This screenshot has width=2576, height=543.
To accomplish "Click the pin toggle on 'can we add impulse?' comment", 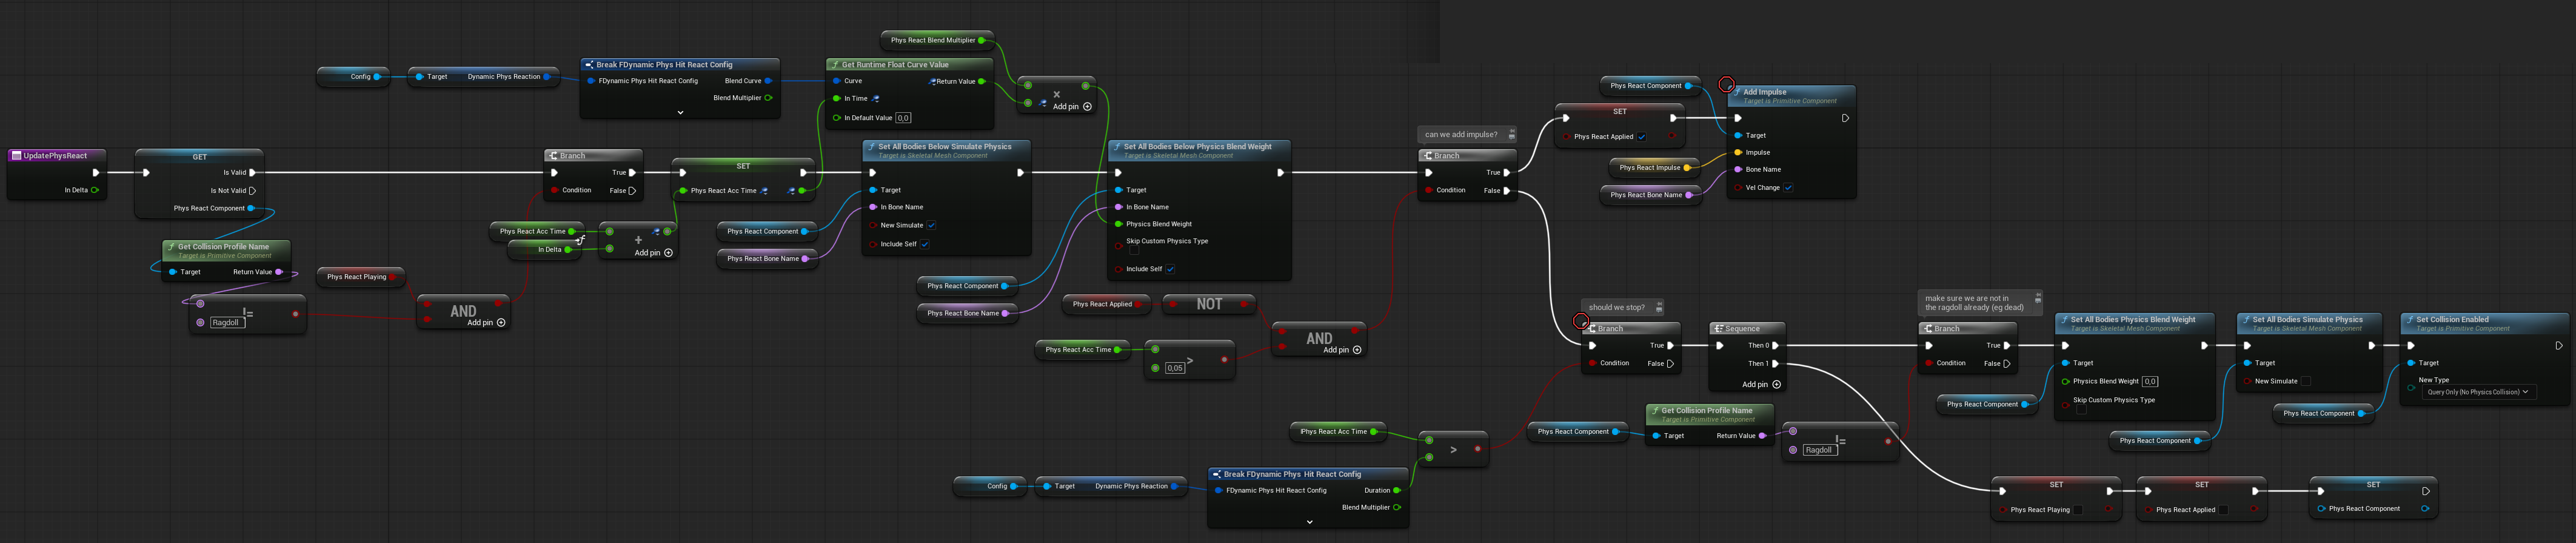I will tap(1511, 134).
